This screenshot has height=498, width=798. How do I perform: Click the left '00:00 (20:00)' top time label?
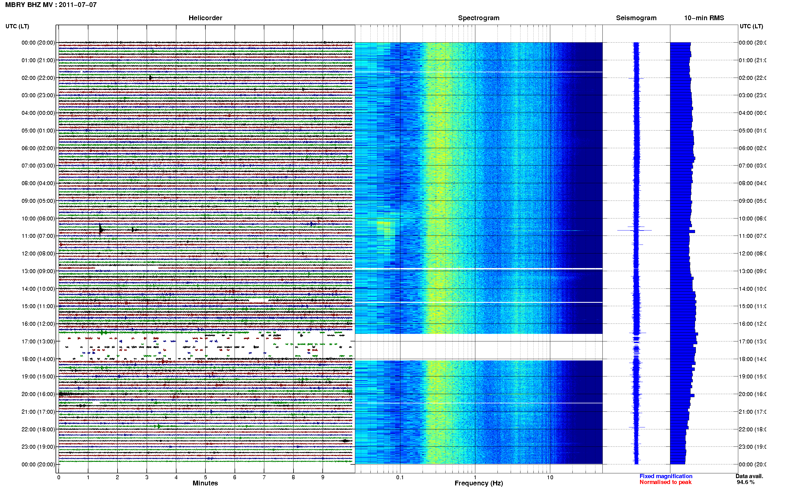click(38, 43)
